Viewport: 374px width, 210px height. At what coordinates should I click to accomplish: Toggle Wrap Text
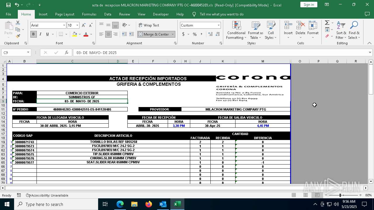click(149, 25)
